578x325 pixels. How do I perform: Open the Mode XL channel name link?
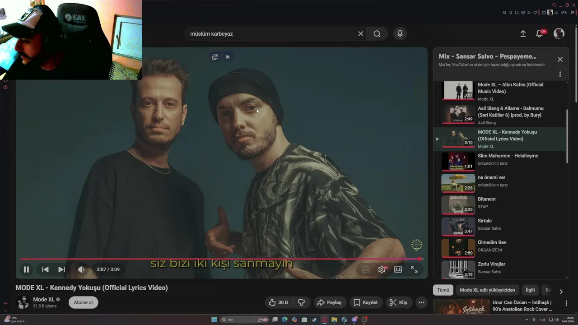pyautogui.click(x=44, y=300)
